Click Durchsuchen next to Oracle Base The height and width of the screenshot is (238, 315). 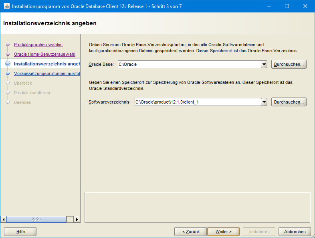tap(289, 64)
